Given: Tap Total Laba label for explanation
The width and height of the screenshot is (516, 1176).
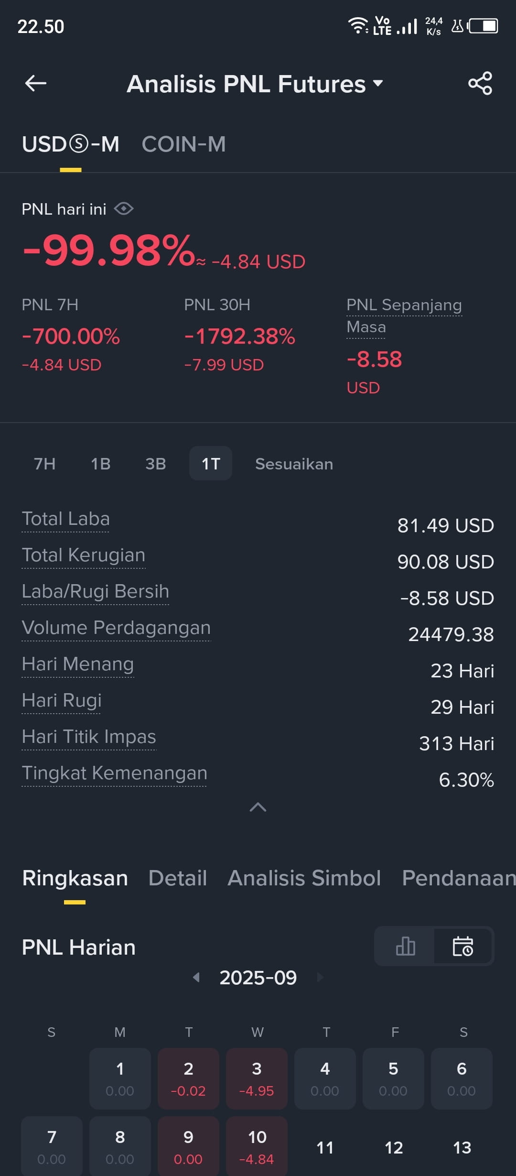Looking at the screenshot, I should pos(66,519).
